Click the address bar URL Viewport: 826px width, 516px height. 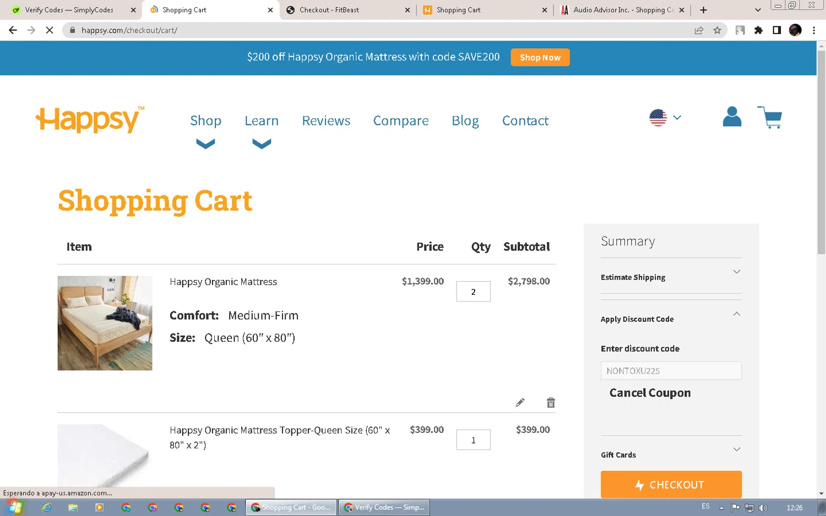129,30
